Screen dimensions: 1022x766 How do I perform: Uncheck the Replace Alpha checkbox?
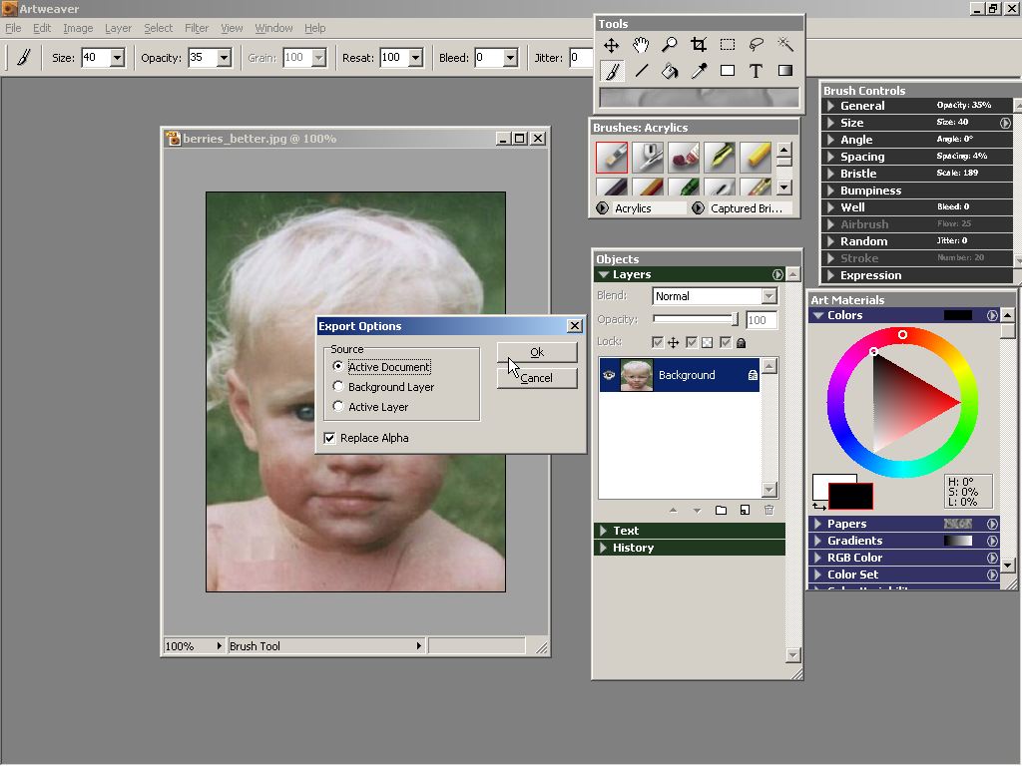click(329, 438)
